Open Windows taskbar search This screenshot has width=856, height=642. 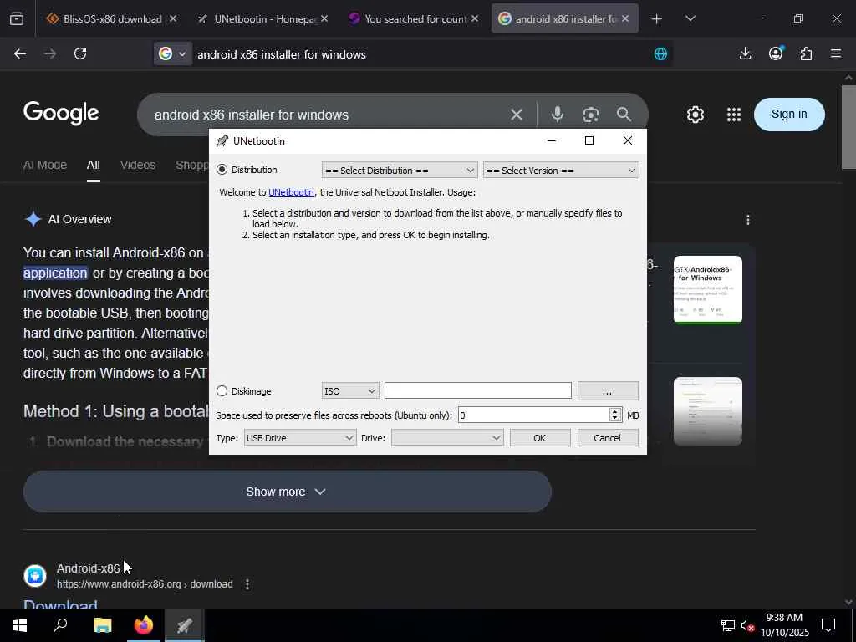[x=60, y=625]
